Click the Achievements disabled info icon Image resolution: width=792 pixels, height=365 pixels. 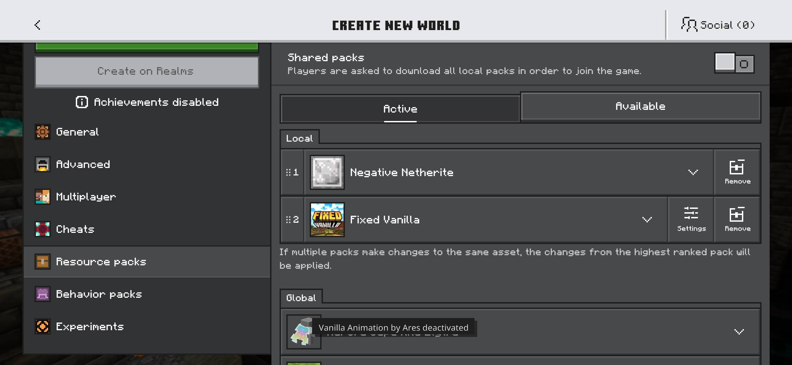click(82, 102)
